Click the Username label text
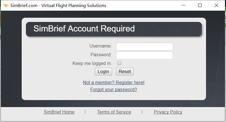226x122 pixels. (100, 46)
